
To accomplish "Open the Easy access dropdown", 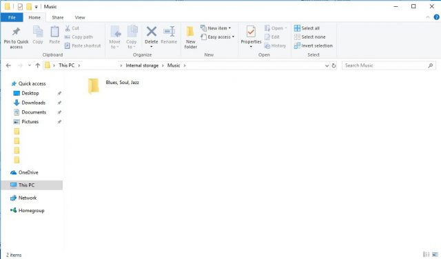I will point(218,37).
